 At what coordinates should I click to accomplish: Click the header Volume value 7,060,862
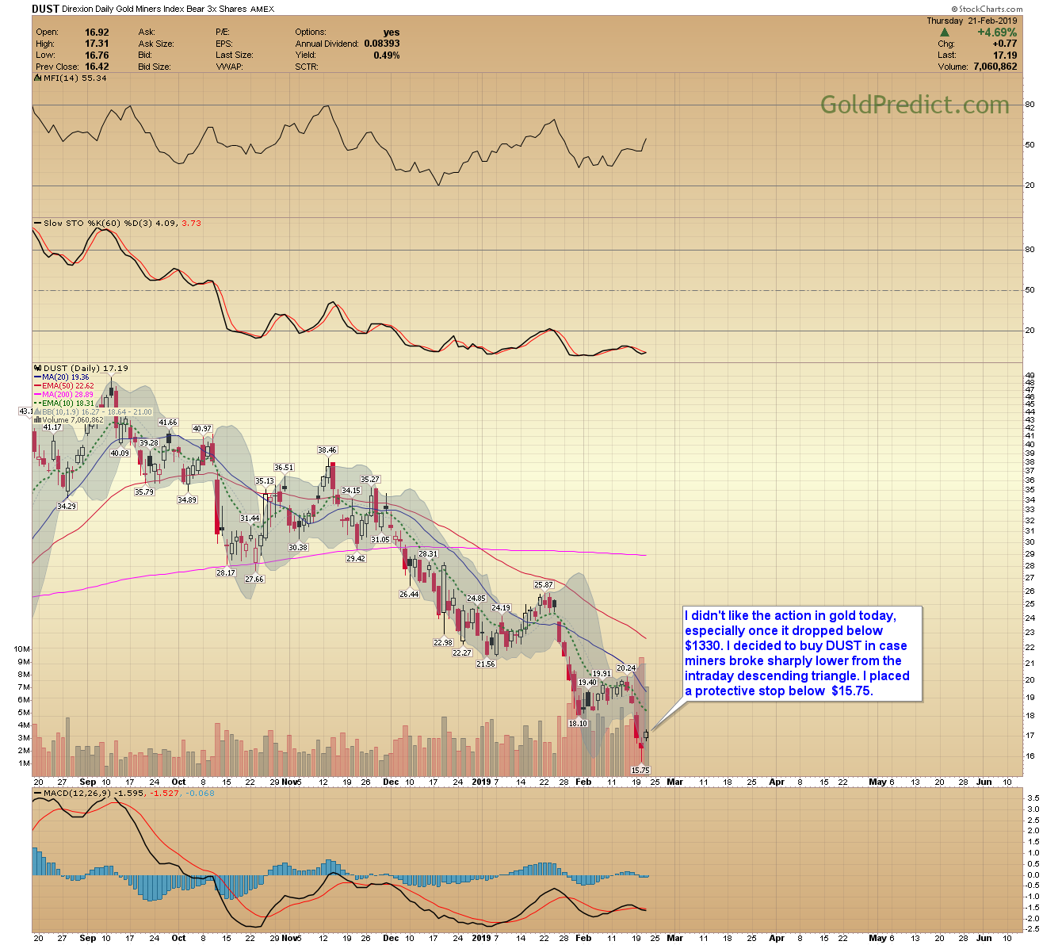coord(995,67)
